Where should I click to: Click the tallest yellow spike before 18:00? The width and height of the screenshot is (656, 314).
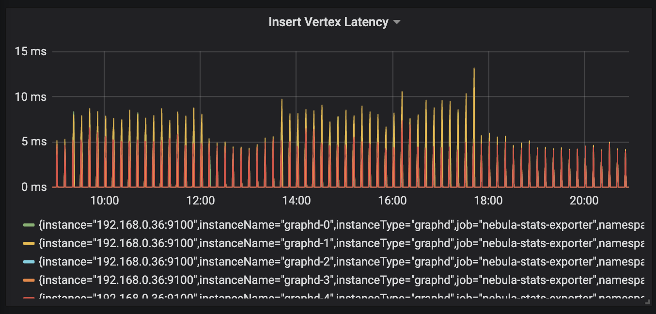(x=474, y=69)
